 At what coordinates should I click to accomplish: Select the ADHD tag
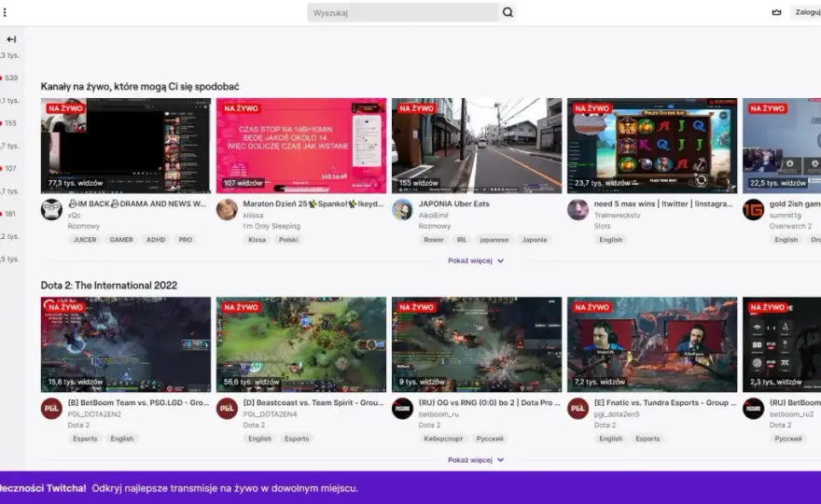pos(156,240)
